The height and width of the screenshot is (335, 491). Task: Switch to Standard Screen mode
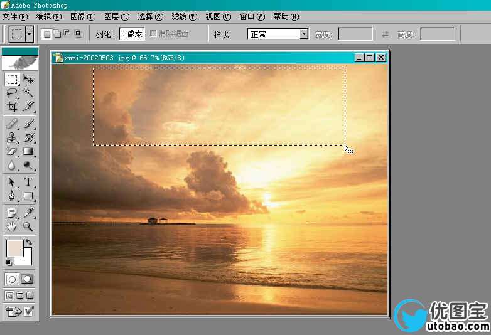(x=10, y=295)
